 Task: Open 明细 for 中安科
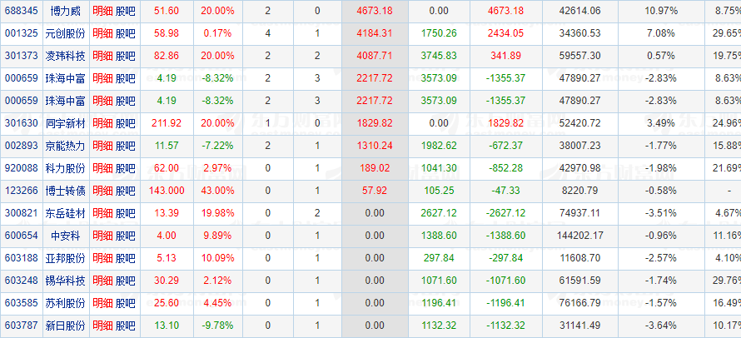(x=102, y=236)
